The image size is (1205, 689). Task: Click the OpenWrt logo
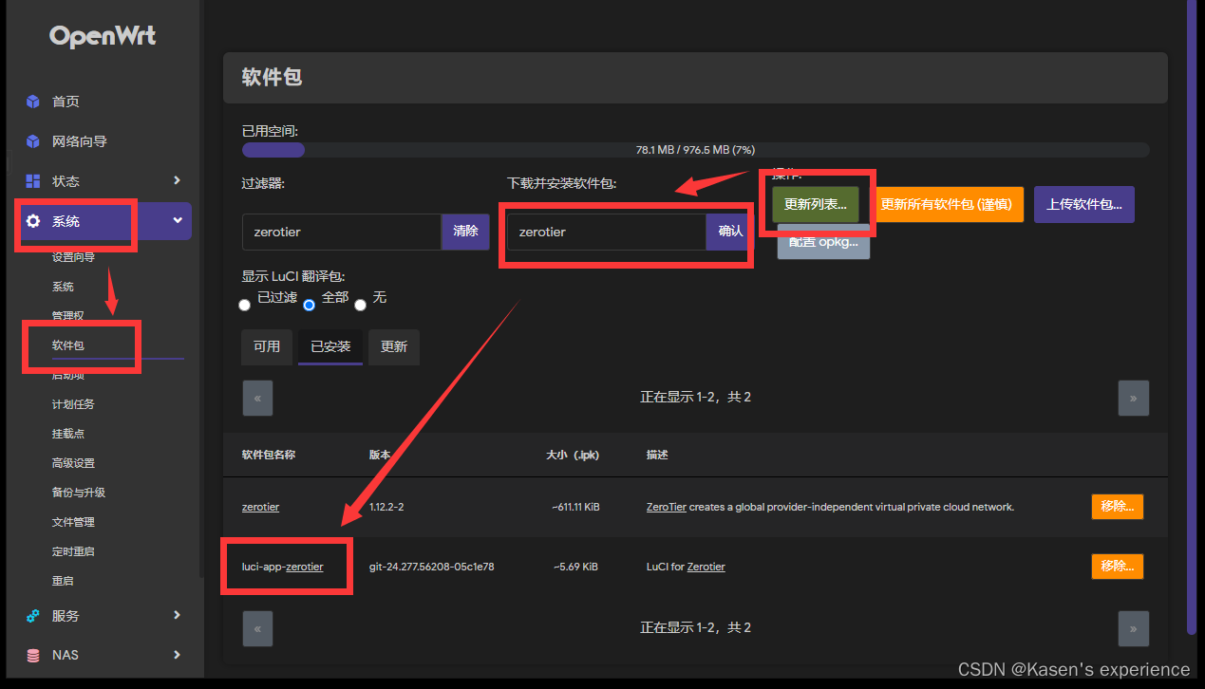[x=103, y=36]
